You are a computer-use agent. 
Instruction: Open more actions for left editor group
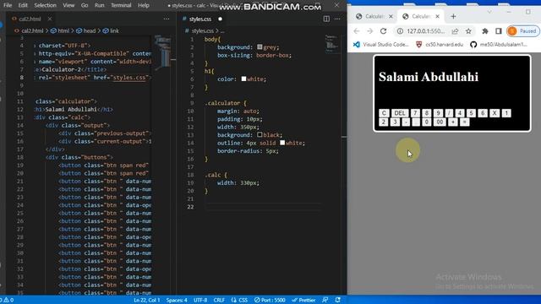pyautogui.click(x=167, y=19)
